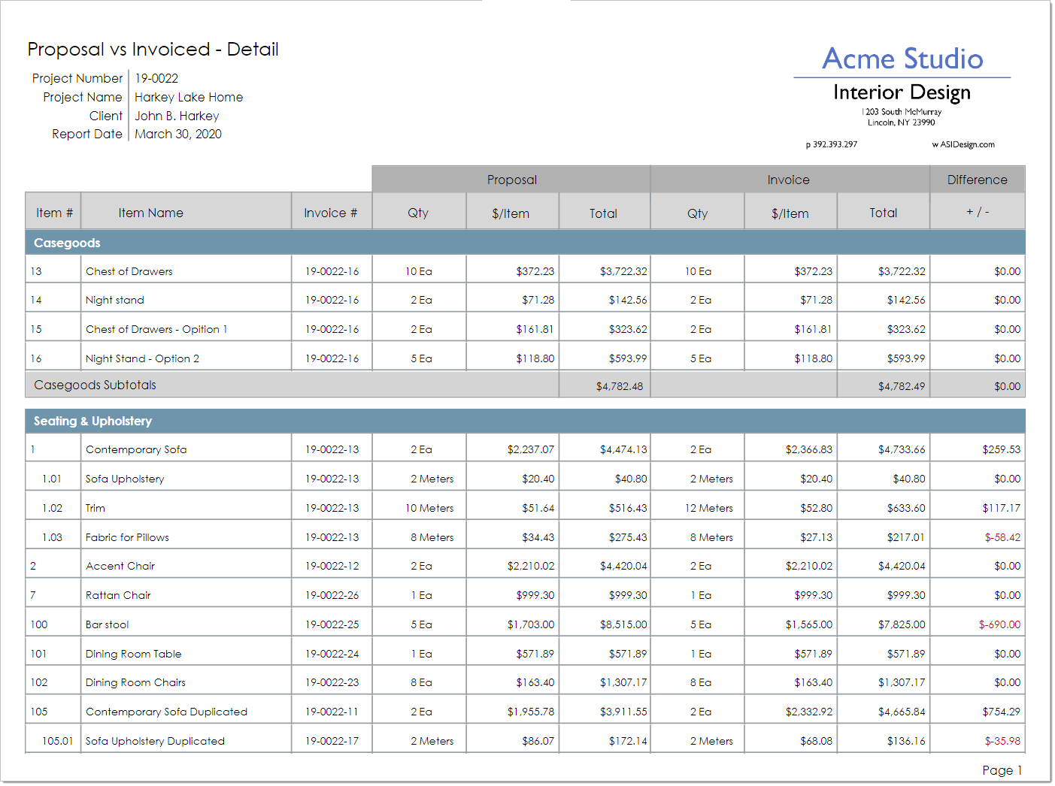
Task: Click invoice number 19-0022-11
Action: click(332, 712)
